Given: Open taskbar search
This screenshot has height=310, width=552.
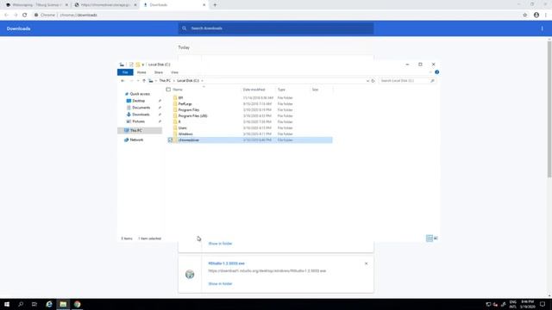Looking at the screenshot, I should pyautogui.click(x=21, y=304).
